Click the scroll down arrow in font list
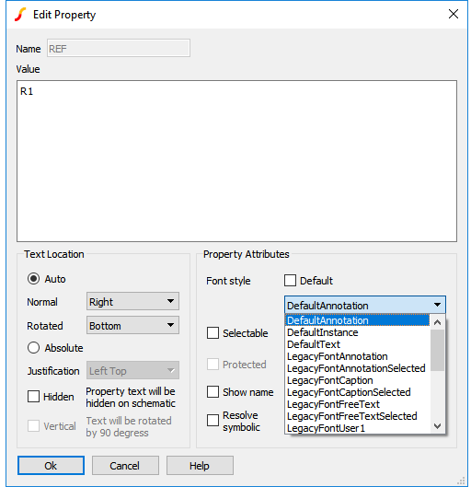The width and height of the screenshot is (471, 487). click(437, 426)
